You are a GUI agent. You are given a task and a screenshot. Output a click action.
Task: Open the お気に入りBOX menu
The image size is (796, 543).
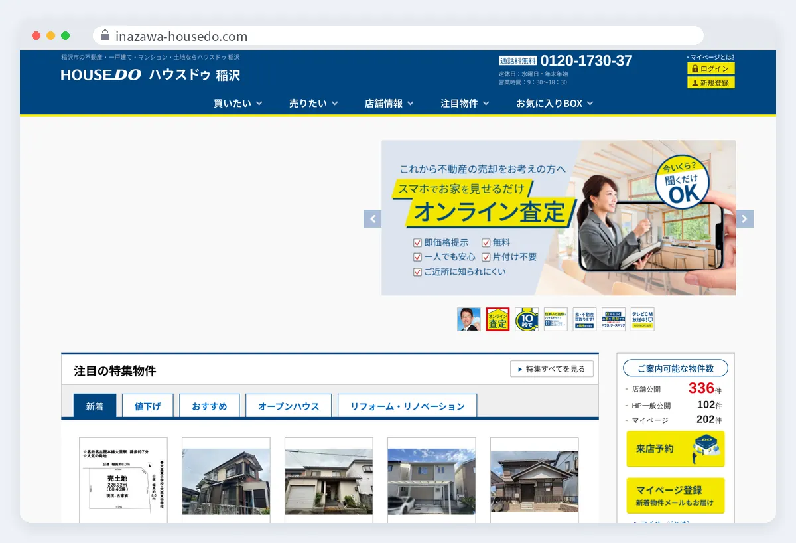pyautogui.click(x=555, y=103)
